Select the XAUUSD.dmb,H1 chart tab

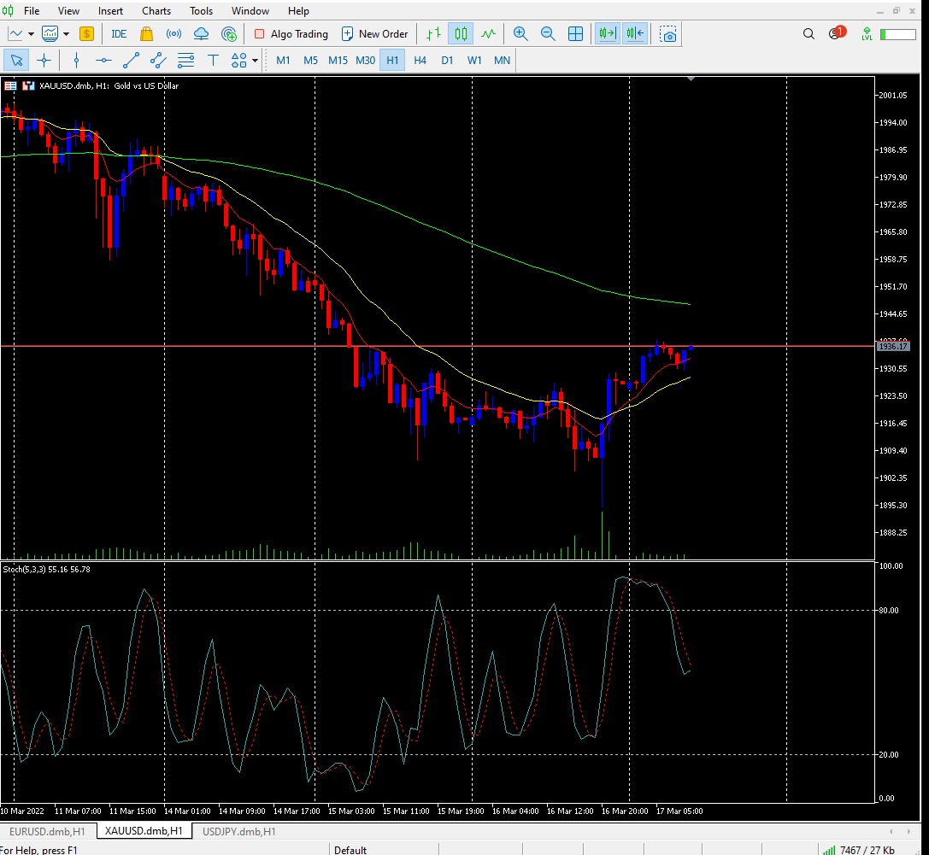click(x=144, y=831)
